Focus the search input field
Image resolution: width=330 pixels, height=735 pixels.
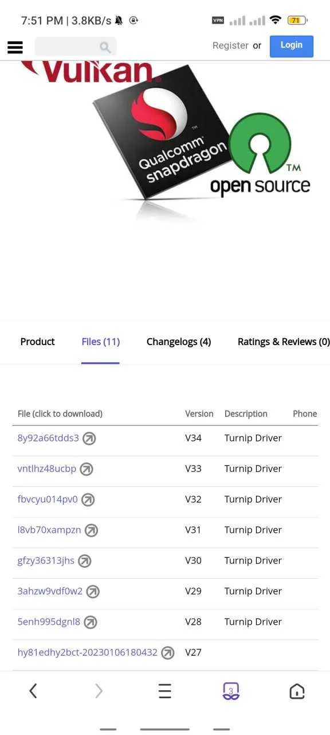(x=75, y=47)
